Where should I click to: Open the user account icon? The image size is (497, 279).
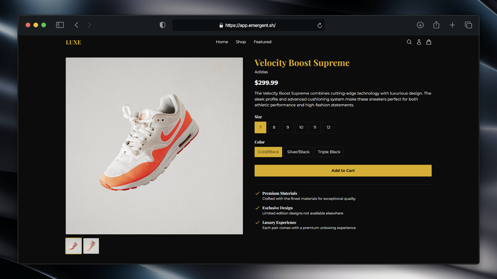419,42
